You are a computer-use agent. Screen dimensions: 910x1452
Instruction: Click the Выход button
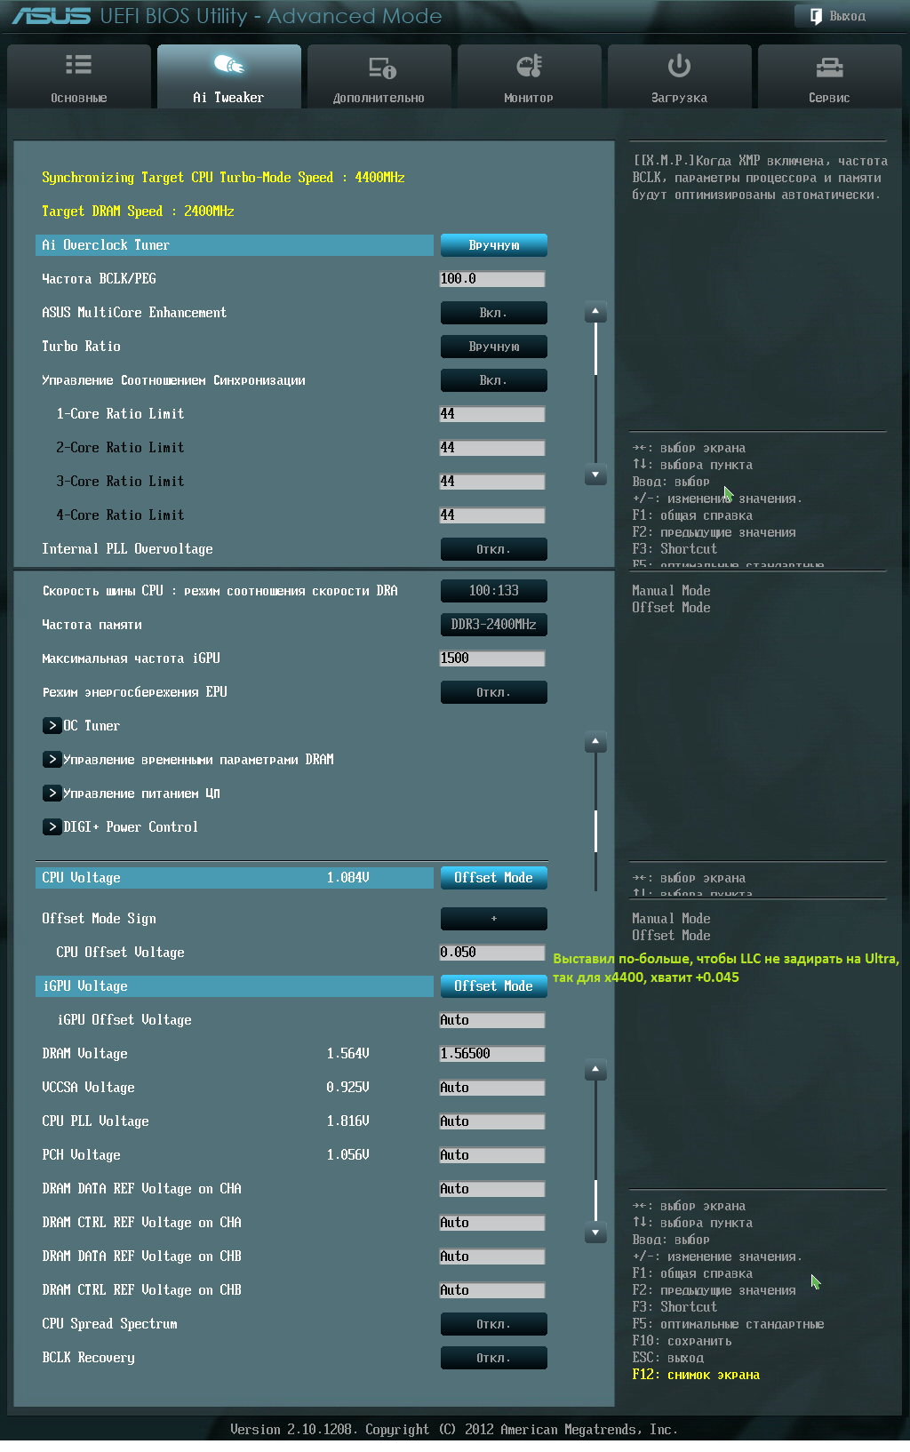pyautogui.click(x=838, y=16)
